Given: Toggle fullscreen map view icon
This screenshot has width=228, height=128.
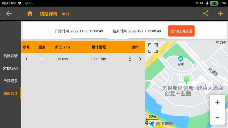Looking at the screenshot, I should 153,48.
